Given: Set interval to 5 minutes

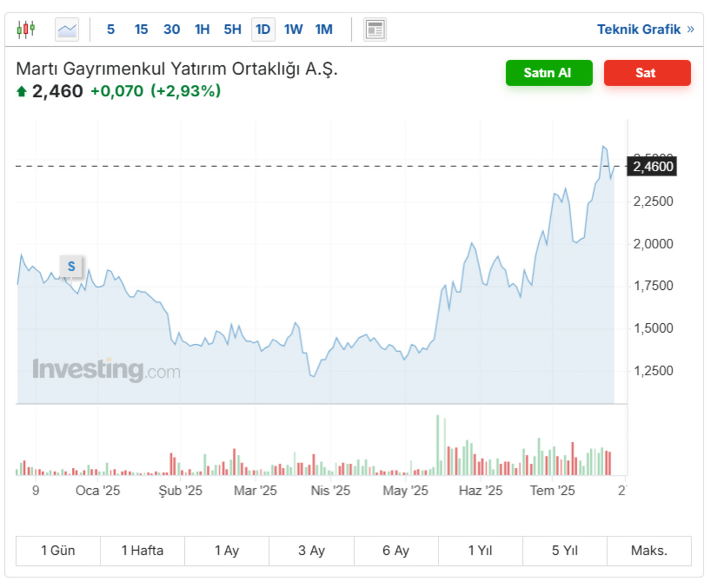Looking at the screenshot, I should pos(111,29).
